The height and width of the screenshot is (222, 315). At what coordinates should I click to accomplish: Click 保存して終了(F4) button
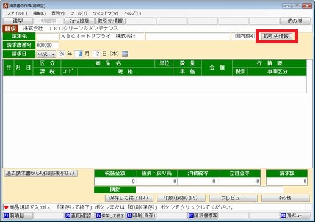click(129, 198)
